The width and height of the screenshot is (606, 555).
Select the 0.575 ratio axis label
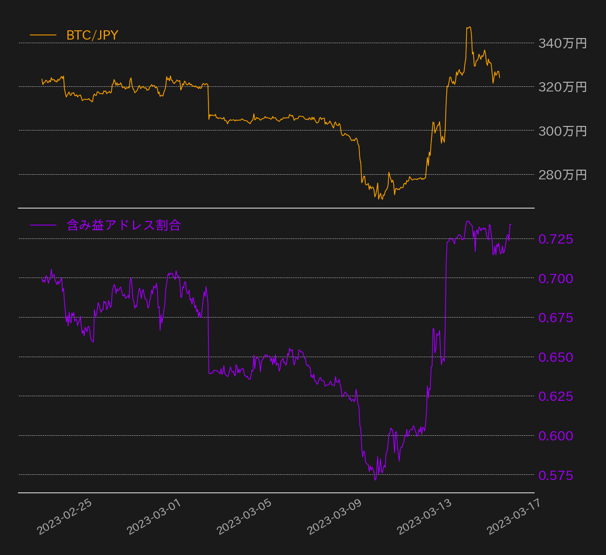pos(556,475)
